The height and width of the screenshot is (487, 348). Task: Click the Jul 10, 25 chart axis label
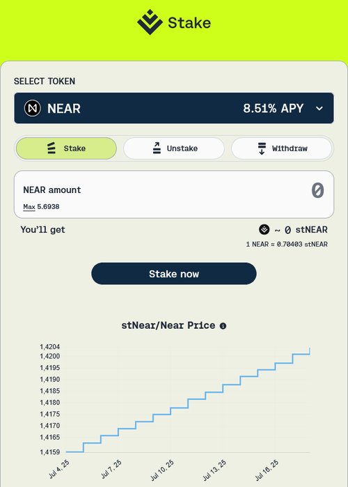(x=162, y=470)
